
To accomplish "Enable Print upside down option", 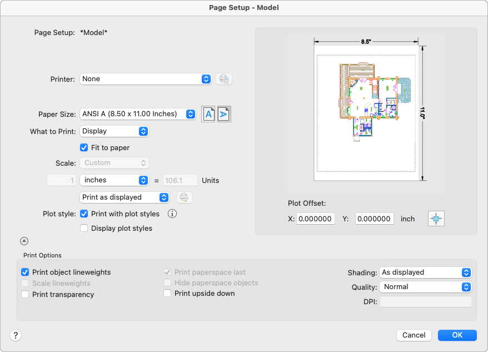I will point(167,294).
